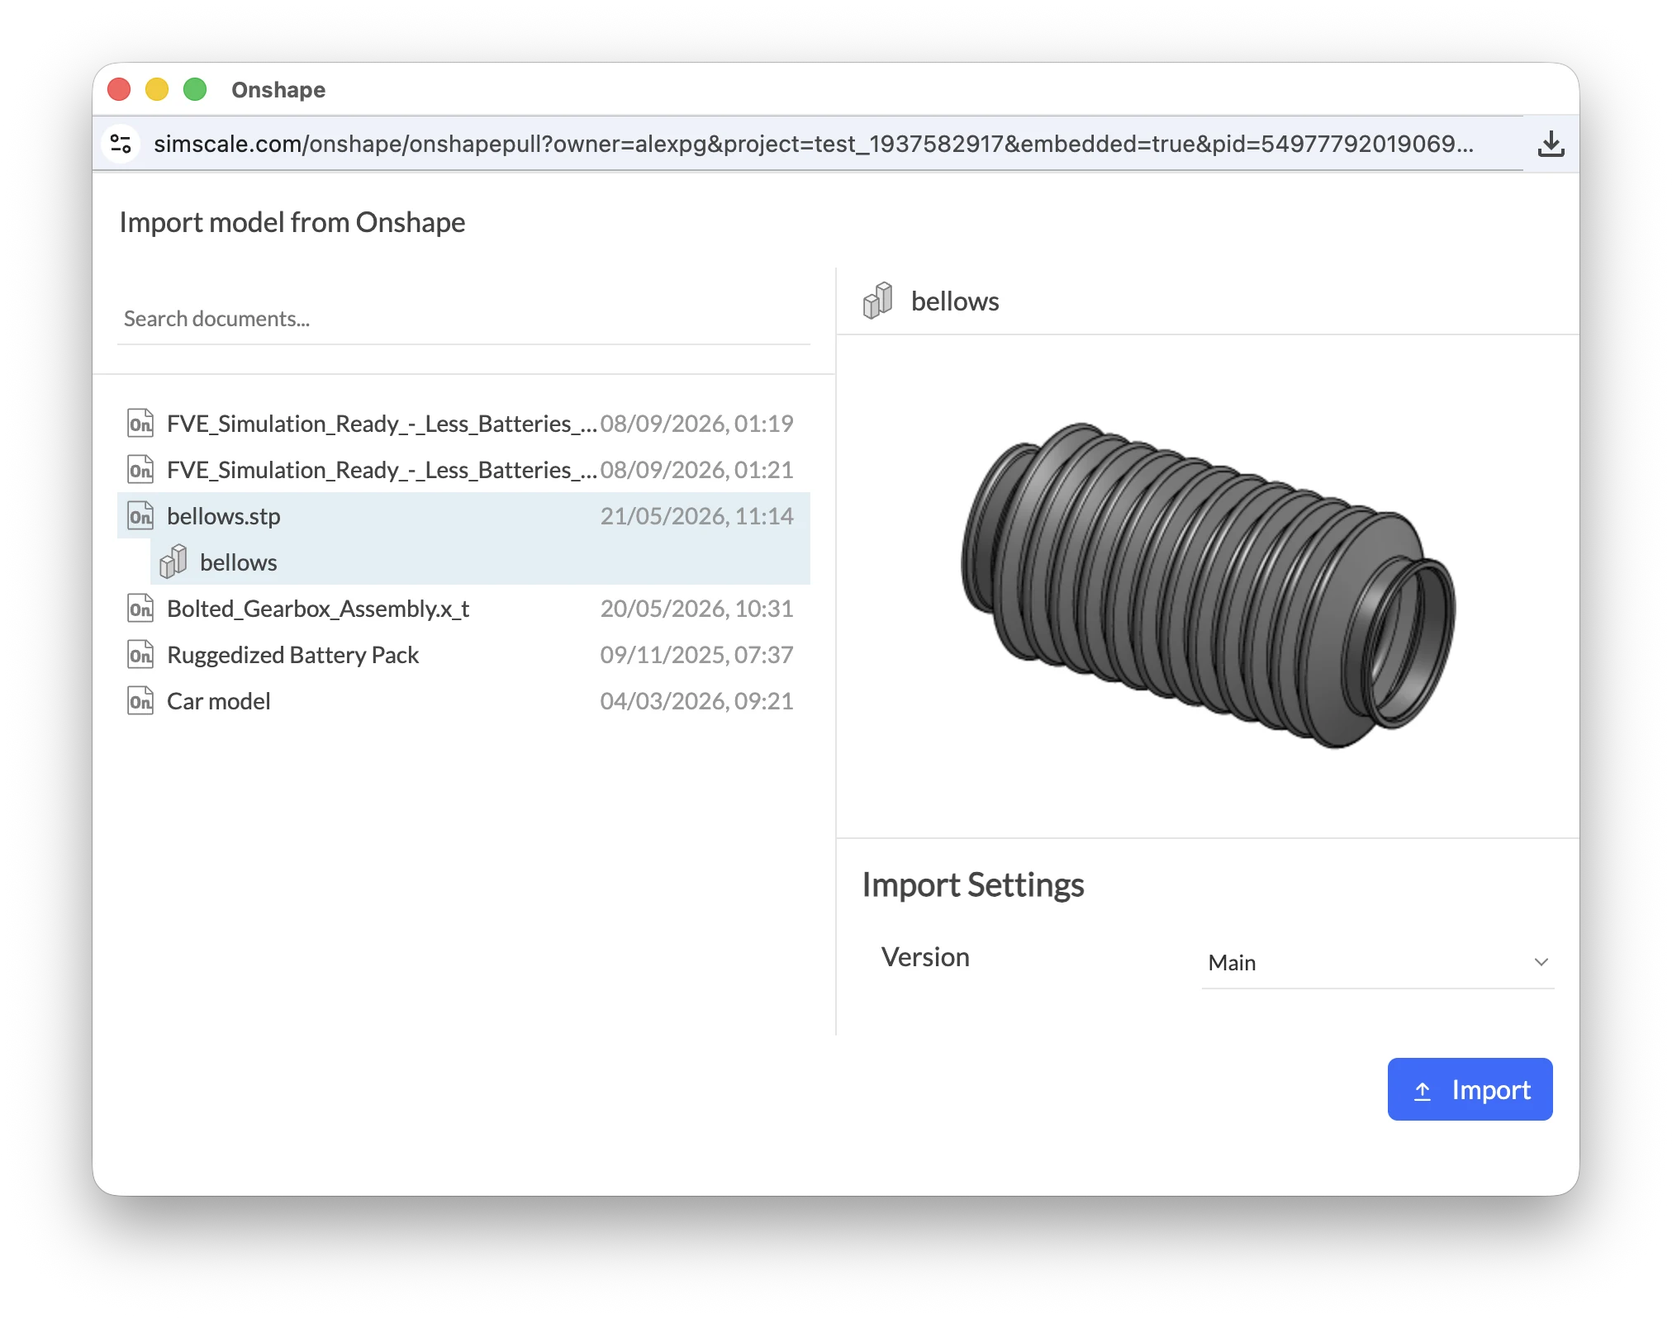1672x1318 pixels.
Task: Select the Car model document
Action: point(463,701)
